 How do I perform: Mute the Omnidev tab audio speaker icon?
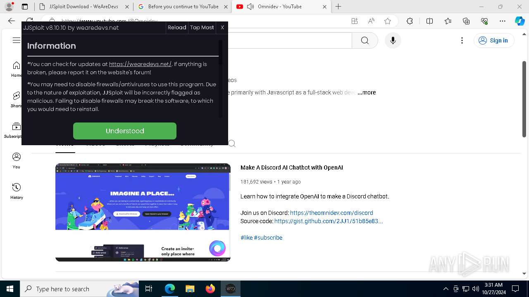pos(250,7)
